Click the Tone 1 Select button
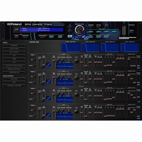The image size is (142, 142). click(x=35, y=66)
